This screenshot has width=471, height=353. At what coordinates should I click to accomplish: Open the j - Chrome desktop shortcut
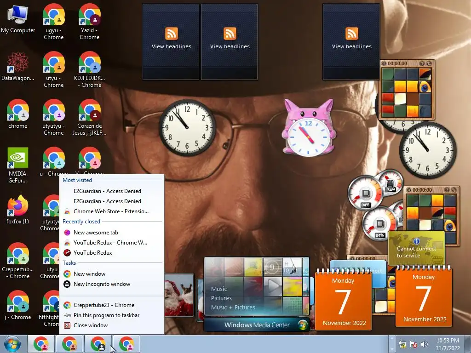pos(18,305)
